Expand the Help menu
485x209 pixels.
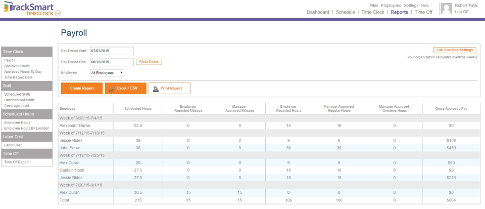pyautogui.click(x=426, y=5)
